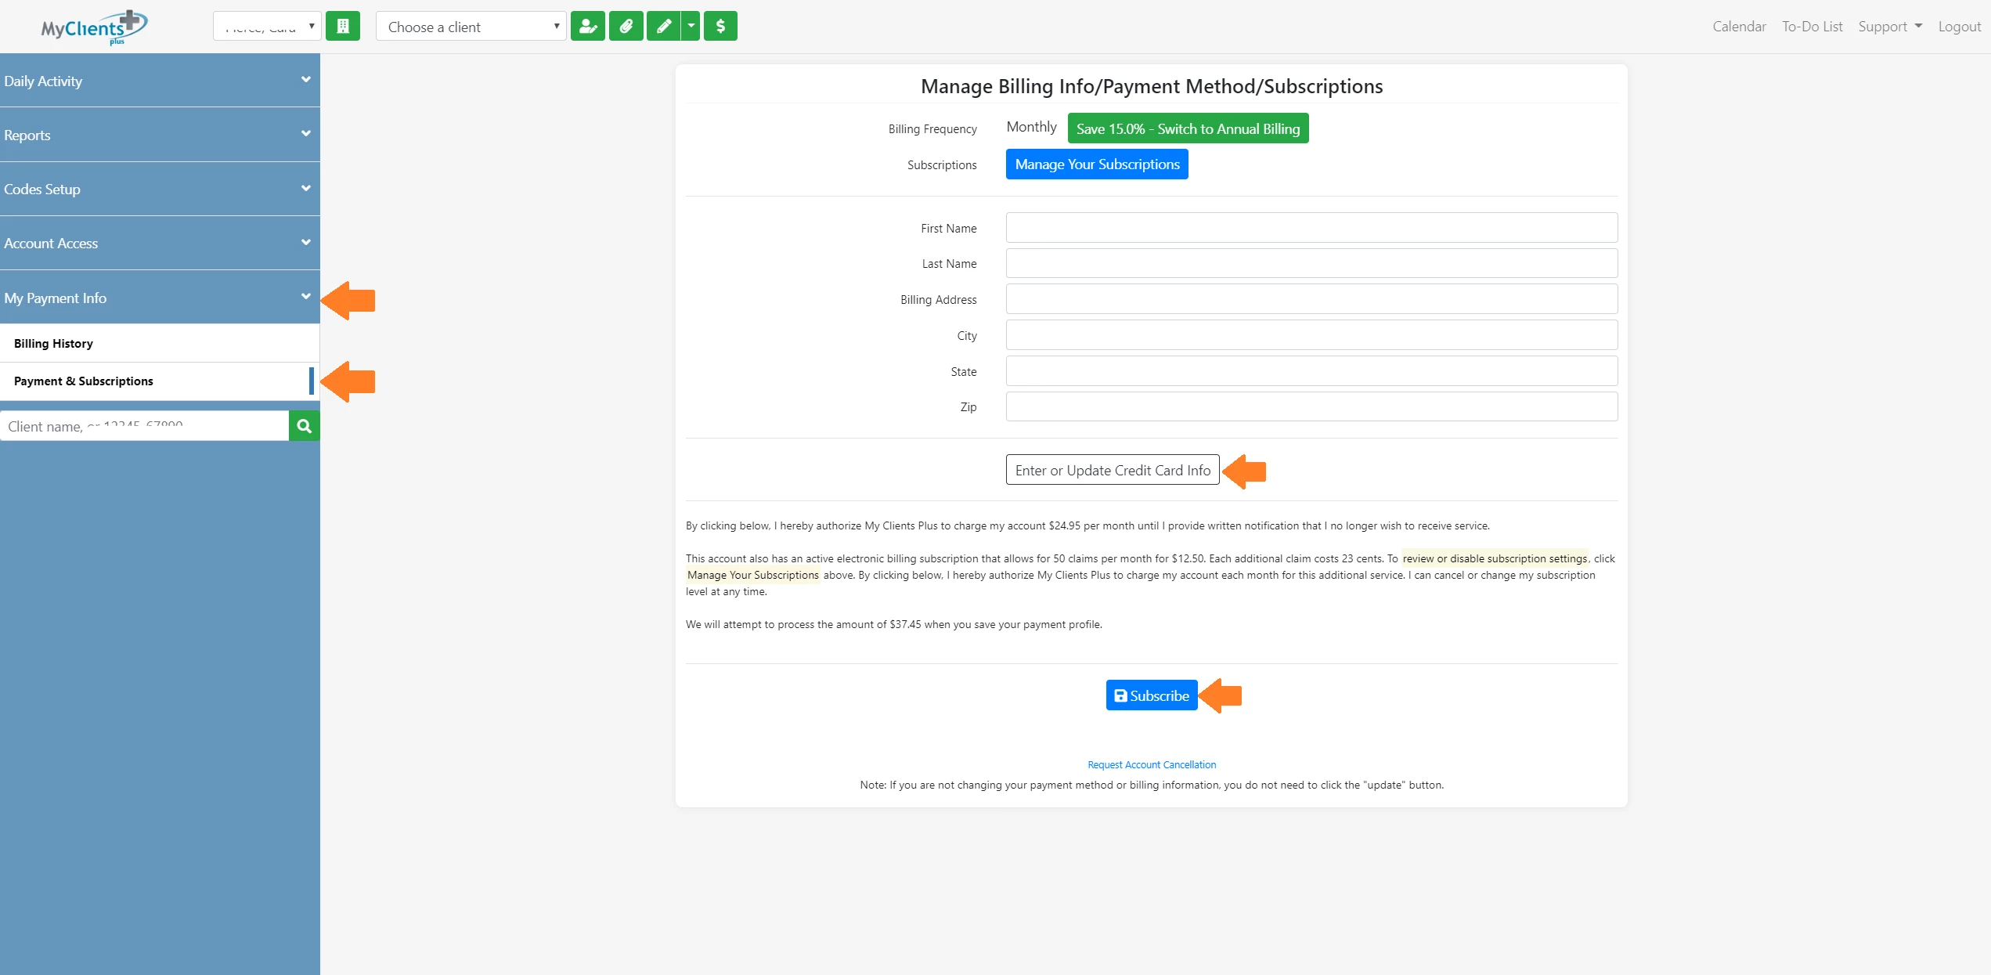
Task: Click Switch to Annual Billing button
Action: [1188, 128]
